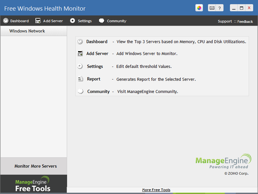Image resolution: width=258 pixels, height=194 pixels.
Task: Click the Report menu entry text
Action: click(x=94, y=79)
